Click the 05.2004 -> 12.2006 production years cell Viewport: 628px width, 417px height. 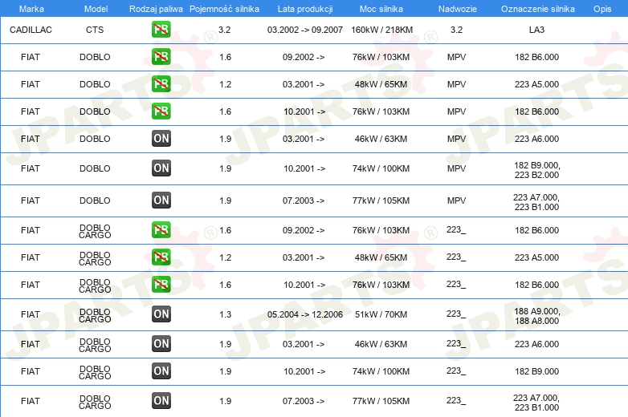pyautogui.click(x=305, y=314)
